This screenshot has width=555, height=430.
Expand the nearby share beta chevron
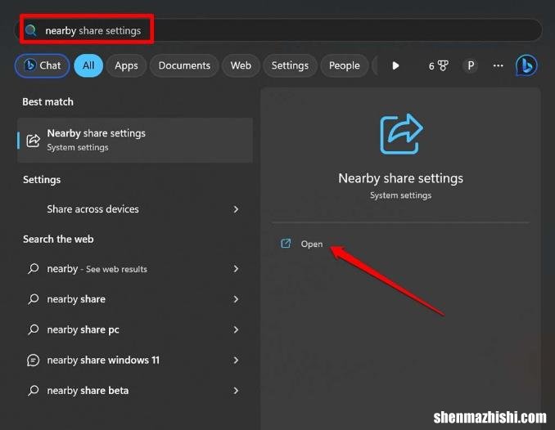point(236,391)
